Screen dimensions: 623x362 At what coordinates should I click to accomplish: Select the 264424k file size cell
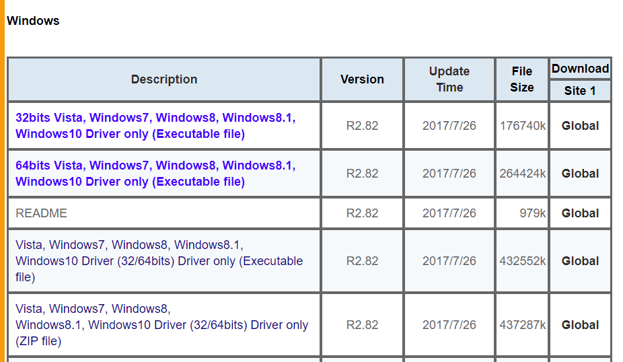pos(523,174)
